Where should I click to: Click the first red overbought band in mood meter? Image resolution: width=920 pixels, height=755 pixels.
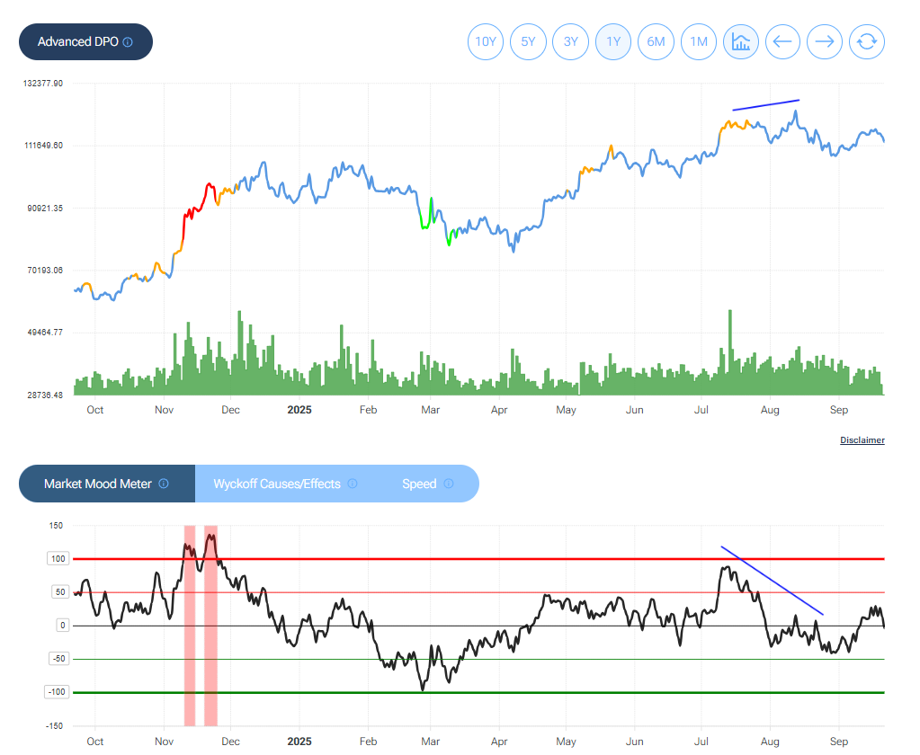[x=190, y=626]
